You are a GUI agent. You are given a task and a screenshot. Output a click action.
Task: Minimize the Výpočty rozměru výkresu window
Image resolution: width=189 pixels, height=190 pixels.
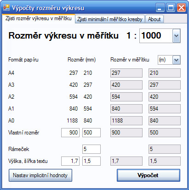pyautogui.click(x=160, y=8)
